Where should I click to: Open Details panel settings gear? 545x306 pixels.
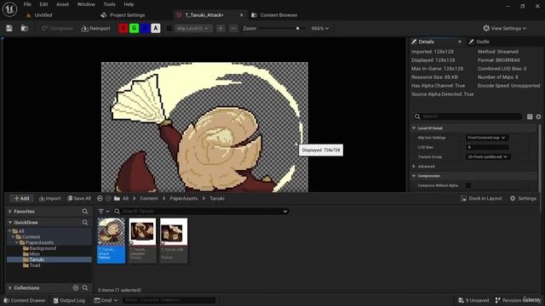[538, 116]
